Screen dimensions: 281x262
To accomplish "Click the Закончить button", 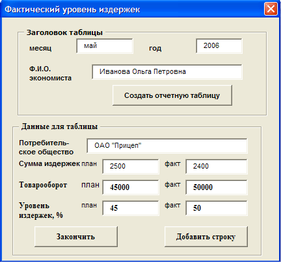I will click(x=76, y=237).
